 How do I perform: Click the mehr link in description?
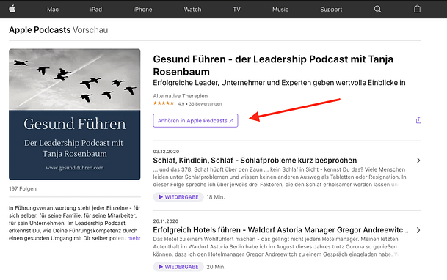[134, 238]
